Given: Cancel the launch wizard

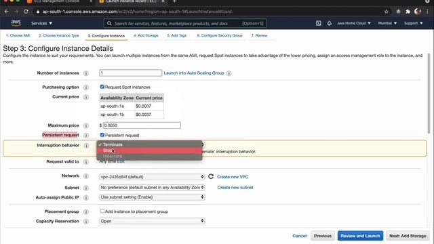Looking at the screenshot, I should (x=300, y=236).
